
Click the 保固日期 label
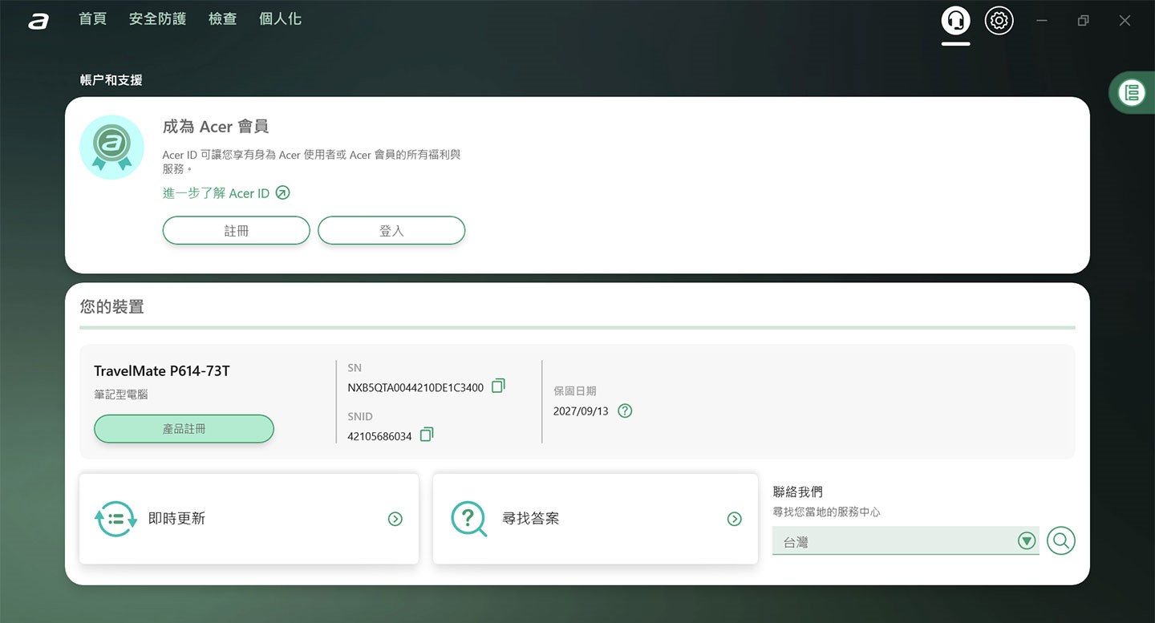click(x=574, y=391)
